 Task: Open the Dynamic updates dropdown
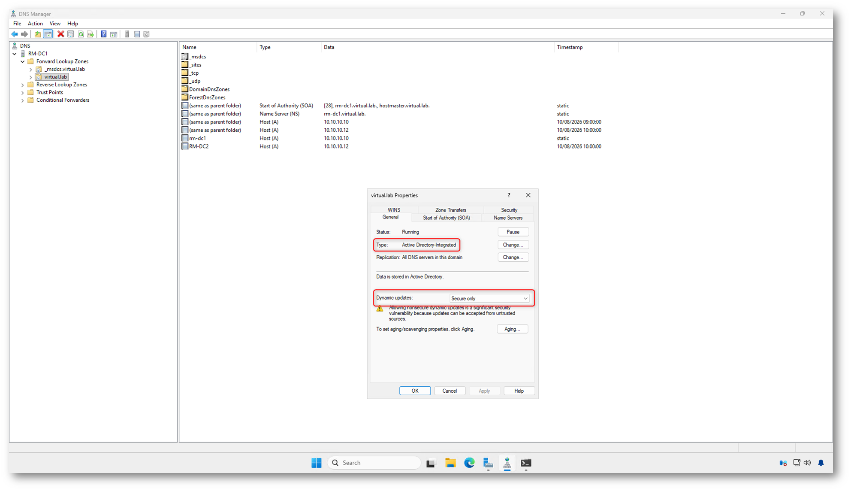point(489,298)
